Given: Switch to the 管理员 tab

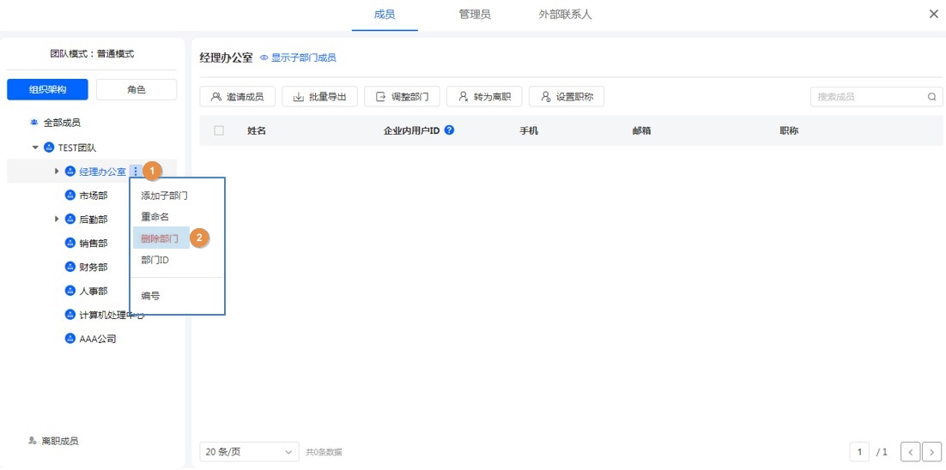Looking at the screenshot, I should [x=475, y=15].
